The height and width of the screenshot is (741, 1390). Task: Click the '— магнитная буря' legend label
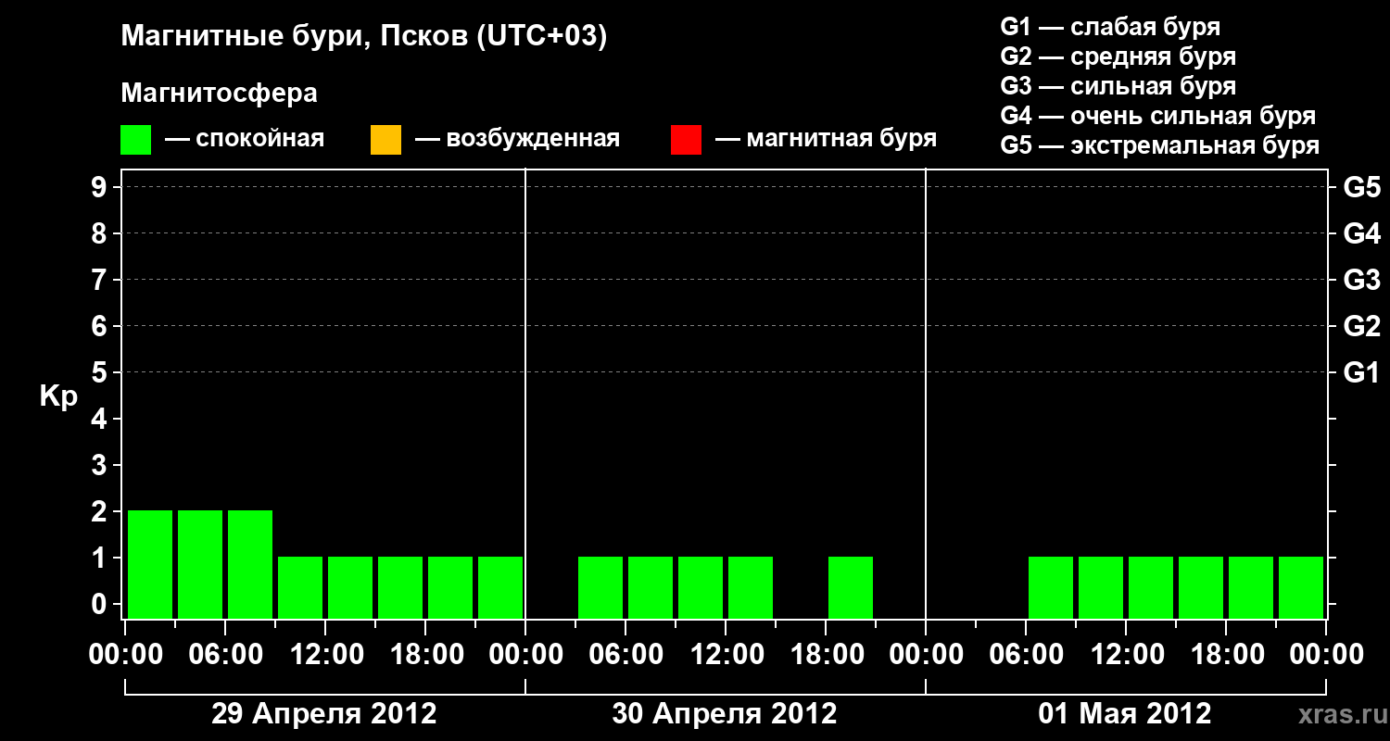coord(827,139)
